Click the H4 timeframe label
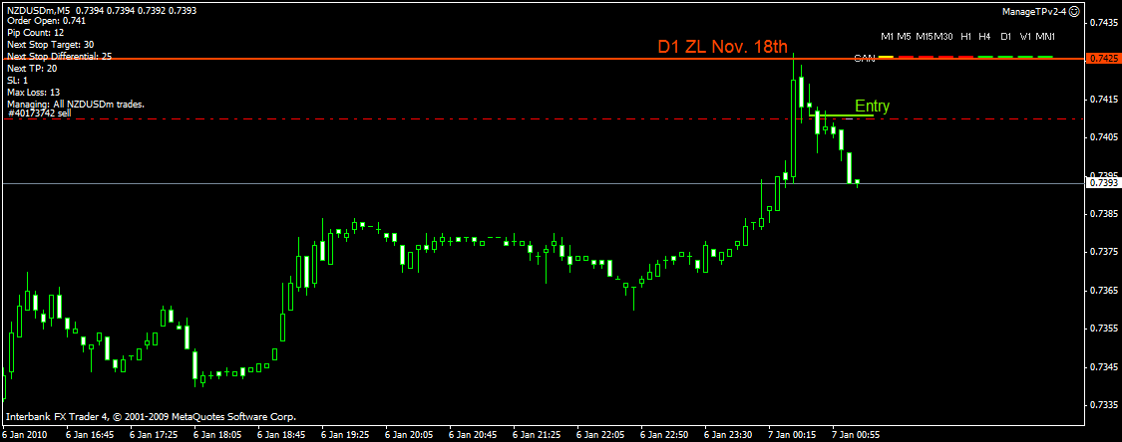1122x442 pixels. coord(985,36)
